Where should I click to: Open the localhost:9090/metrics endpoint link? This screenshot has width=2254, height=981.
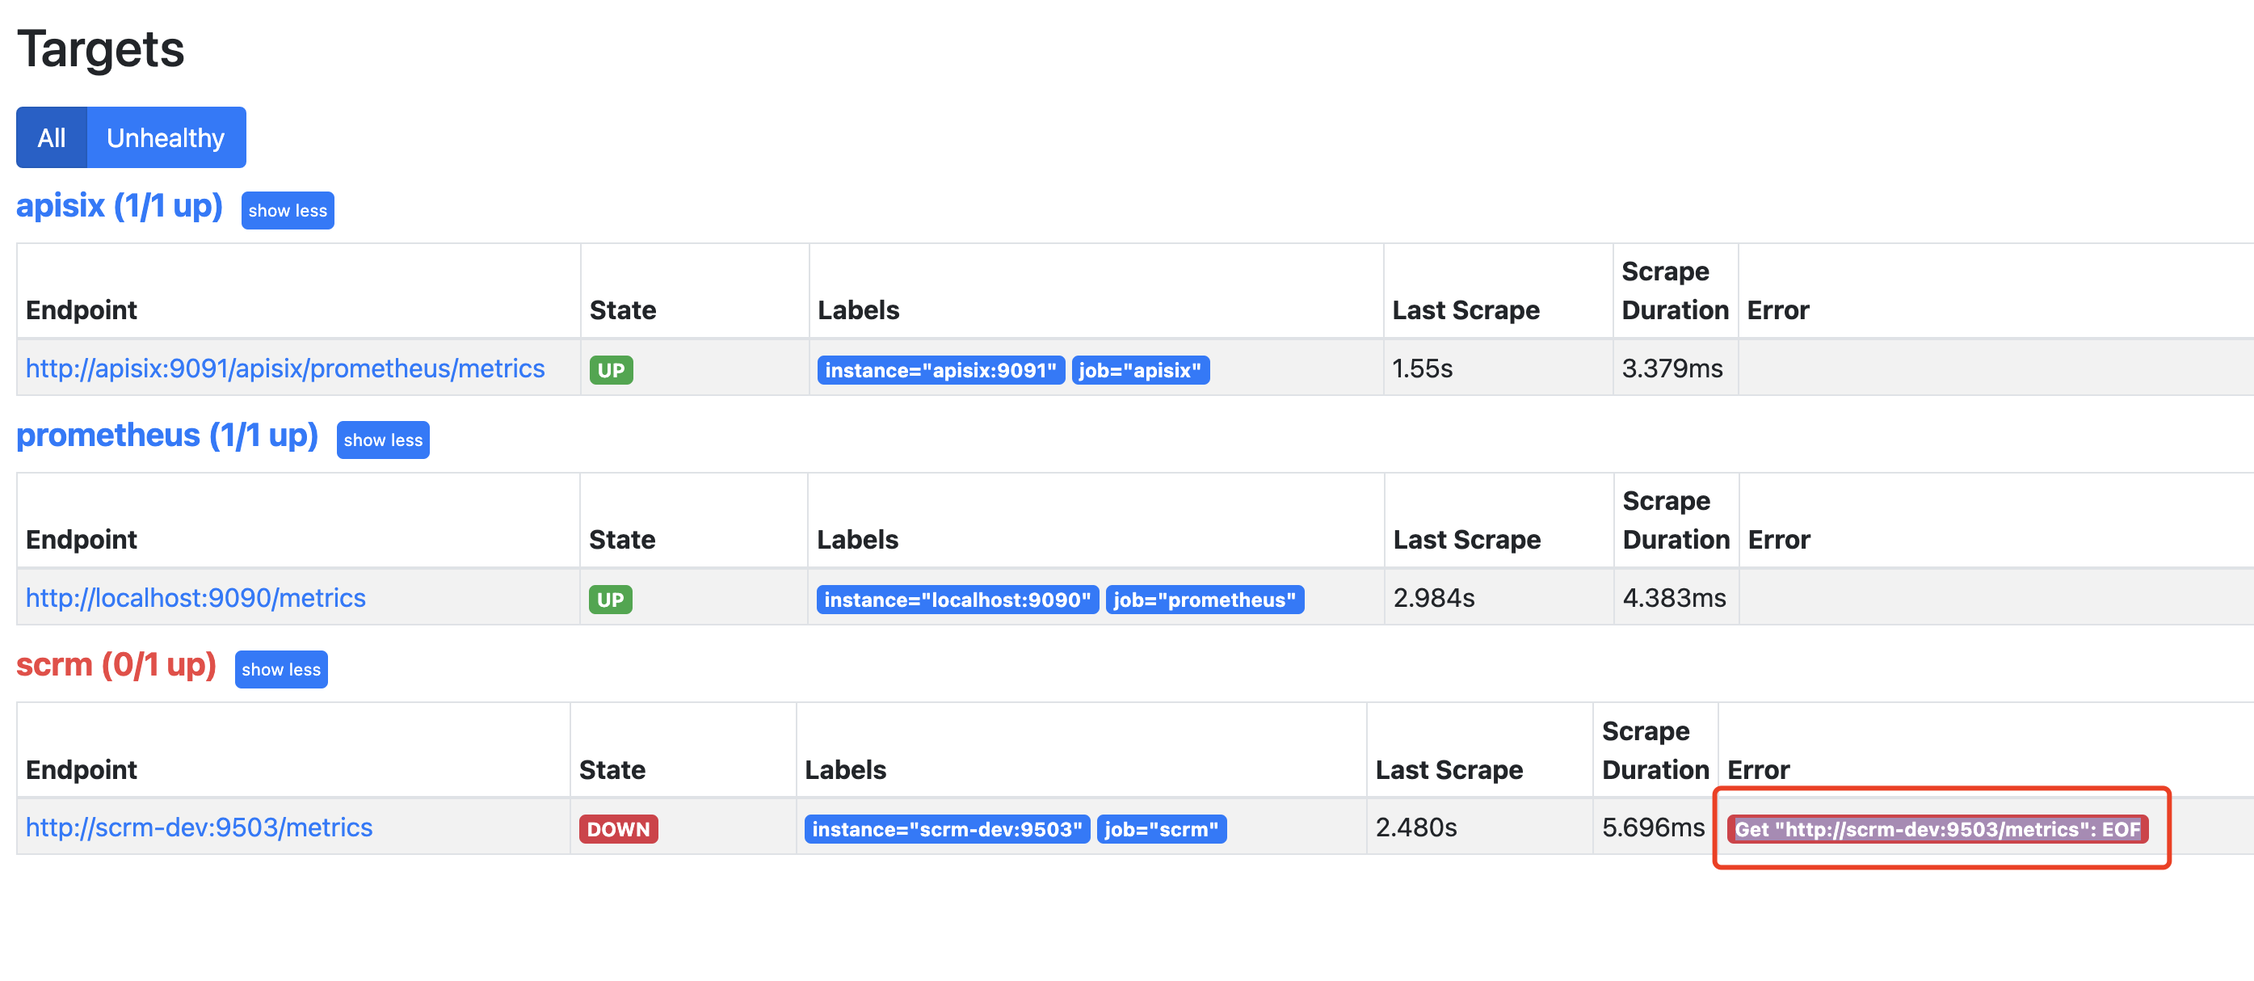pyautogui.click(x=196, y=598)
